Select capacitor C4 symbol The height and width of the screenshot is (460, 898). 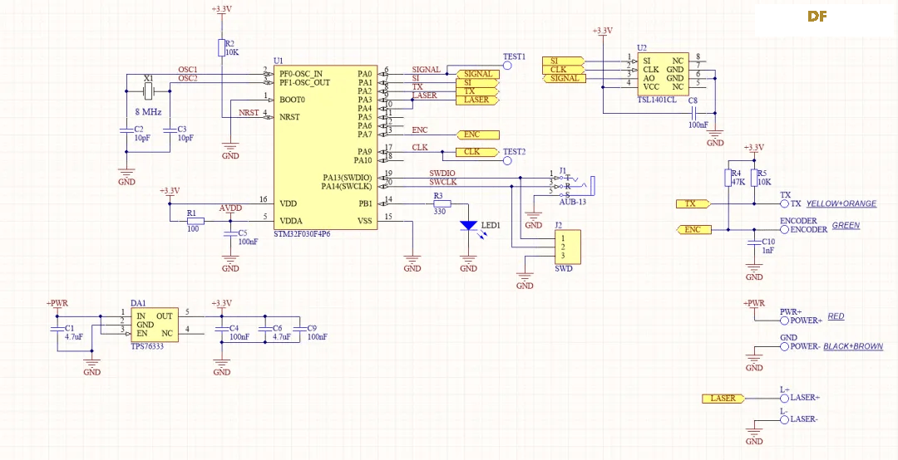tap(222, 330)
